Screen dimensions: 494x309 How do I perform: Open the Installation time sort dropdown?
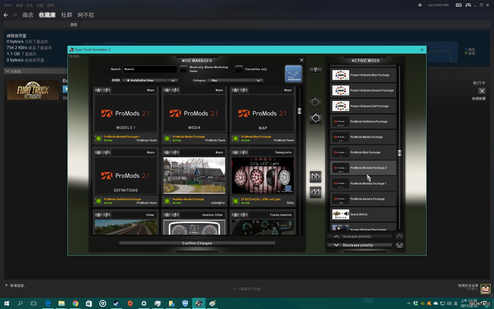pyautogui.click(x=173, y=80)
